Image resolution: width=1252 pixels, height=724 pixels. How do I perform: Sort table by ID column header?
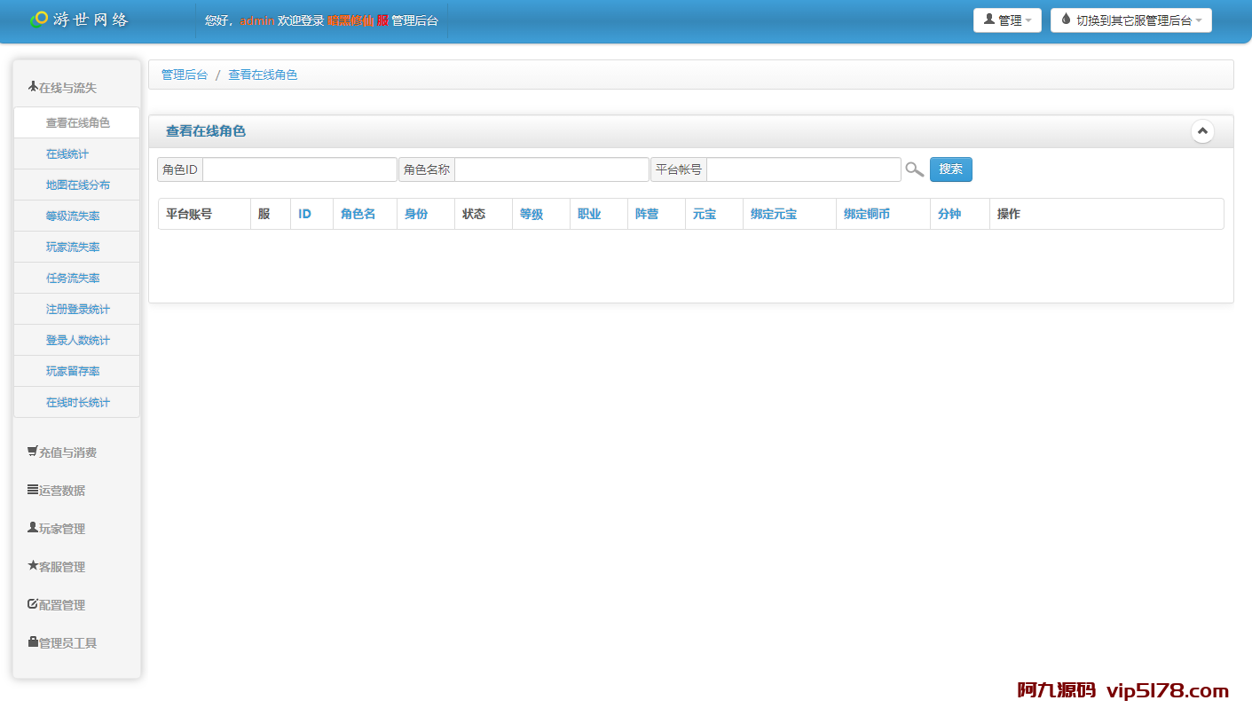click(x=304, y=214)
